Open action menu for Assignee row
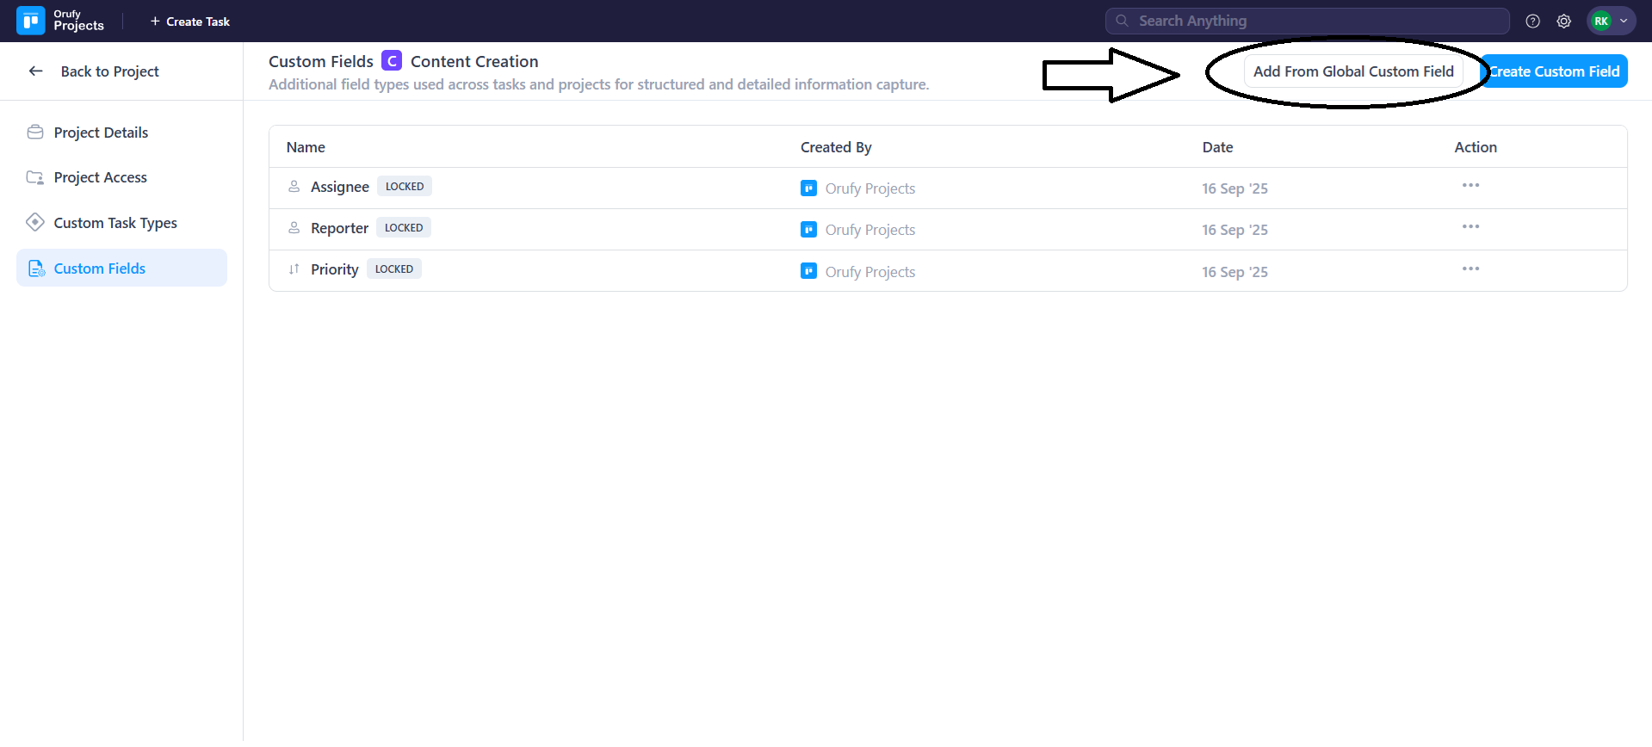The height and width of the screenshot is (747, 1652). 1469,186
